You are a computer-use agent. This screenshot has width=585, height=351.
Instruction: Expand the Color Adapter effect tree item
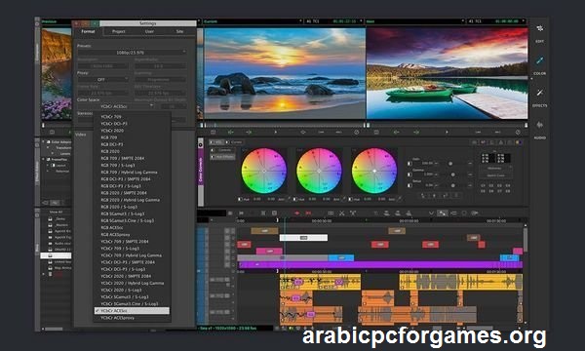tap(43, 141)
